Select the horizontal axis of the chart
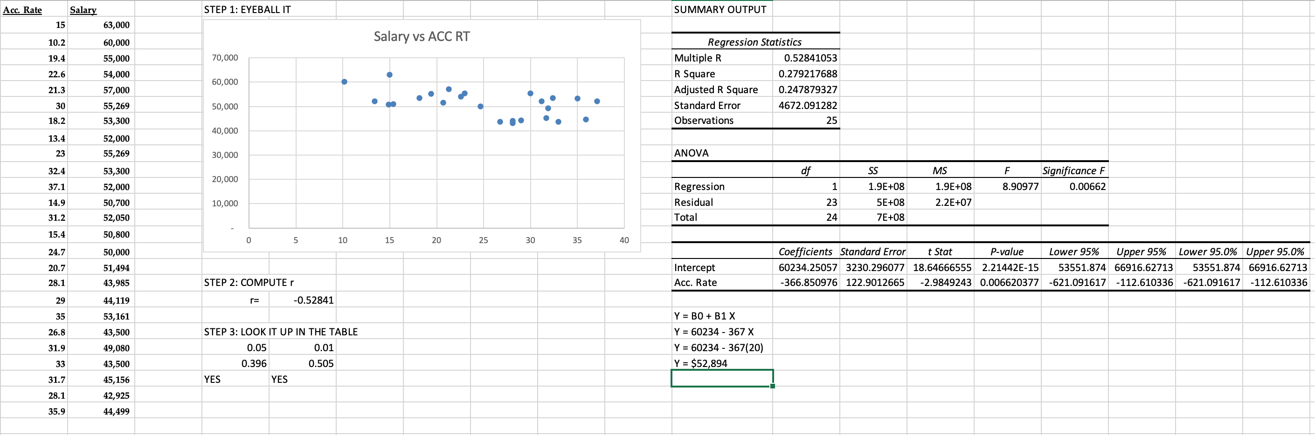The height and width of the screenshot is (435, 1315). tap(436, 240)
